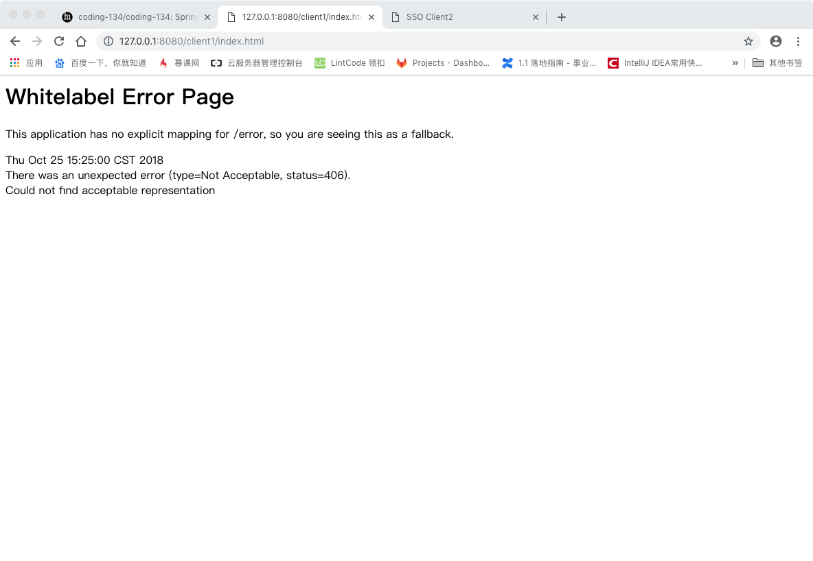Click the forward navigation arrow
Screen dimensions: 813x561
(x=37, y=41)
